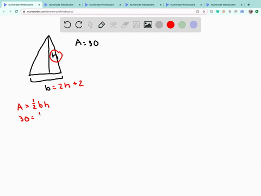The image size is (261, 196).
Task: Open the gray round browser extension
Action: [x=230, y=11]
